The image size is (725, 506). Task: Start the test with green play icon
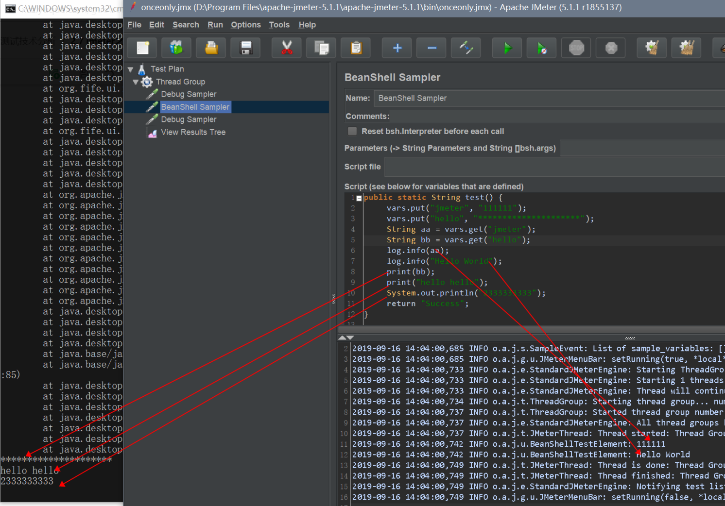[507, 48]
